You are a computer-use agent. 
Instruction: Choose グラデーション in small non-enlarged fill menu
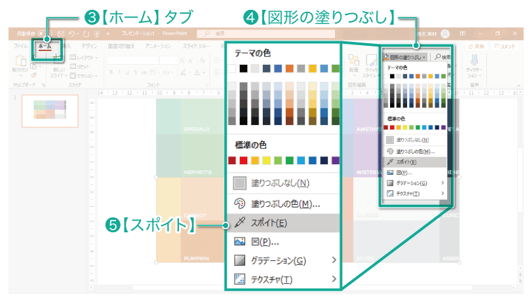click(414, 183)
